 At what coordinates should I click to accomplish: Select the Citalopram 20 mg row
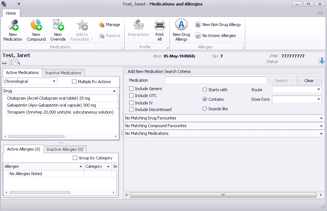click(x=62, y=98)
